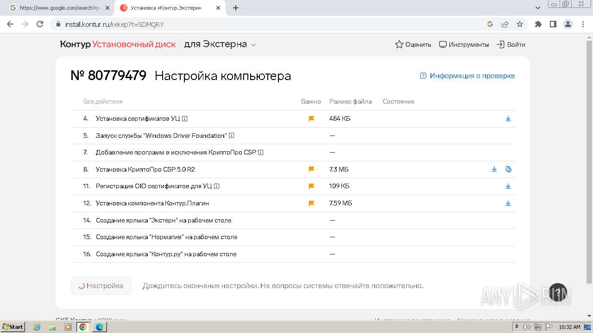Share this page icon in address bar
This screenshot has height=333, width=593.
point(505,24)
